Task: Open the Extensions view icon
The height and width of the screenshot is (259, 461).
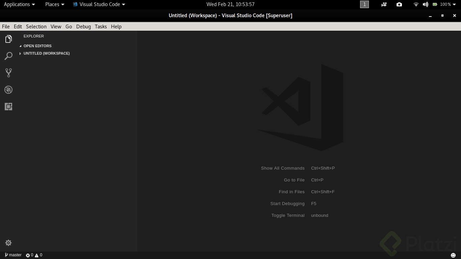Action: (x=8, y=107)
